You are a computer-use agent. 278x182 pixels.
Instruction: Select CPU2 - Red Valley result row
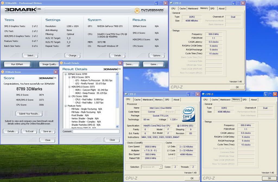pos(89,103)
